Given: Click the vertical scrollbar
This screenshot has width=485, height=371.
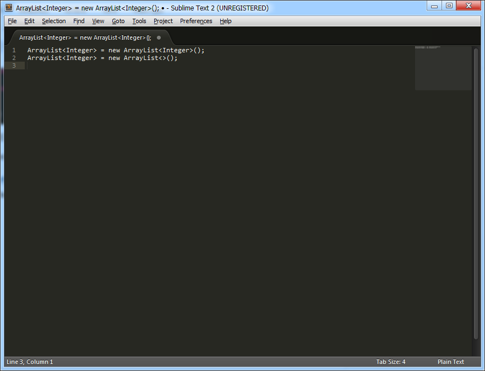Looking at the screenshot, I should pos(476,194).
